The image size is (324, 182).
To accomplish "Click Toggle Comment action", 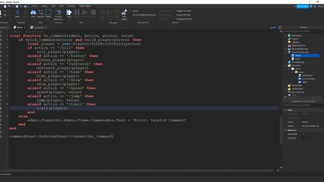I will click(184, 11).
